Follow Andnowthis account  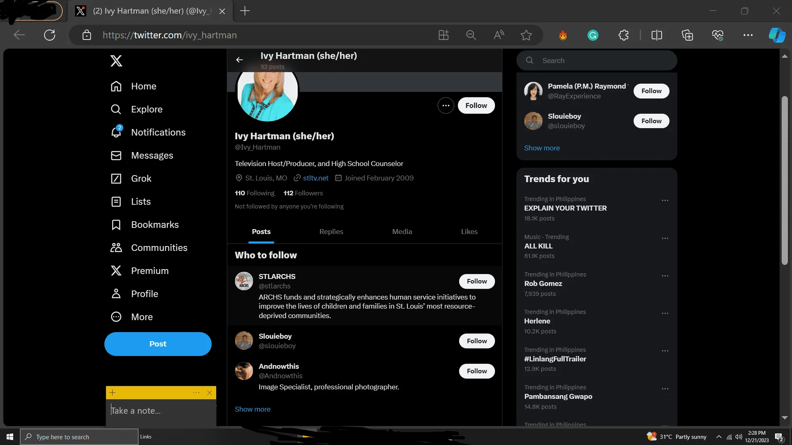click(x=477, y=371)
